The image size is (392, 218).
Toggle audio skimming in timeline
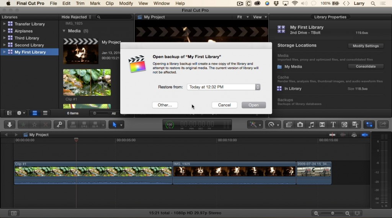[x=343, y=135]
